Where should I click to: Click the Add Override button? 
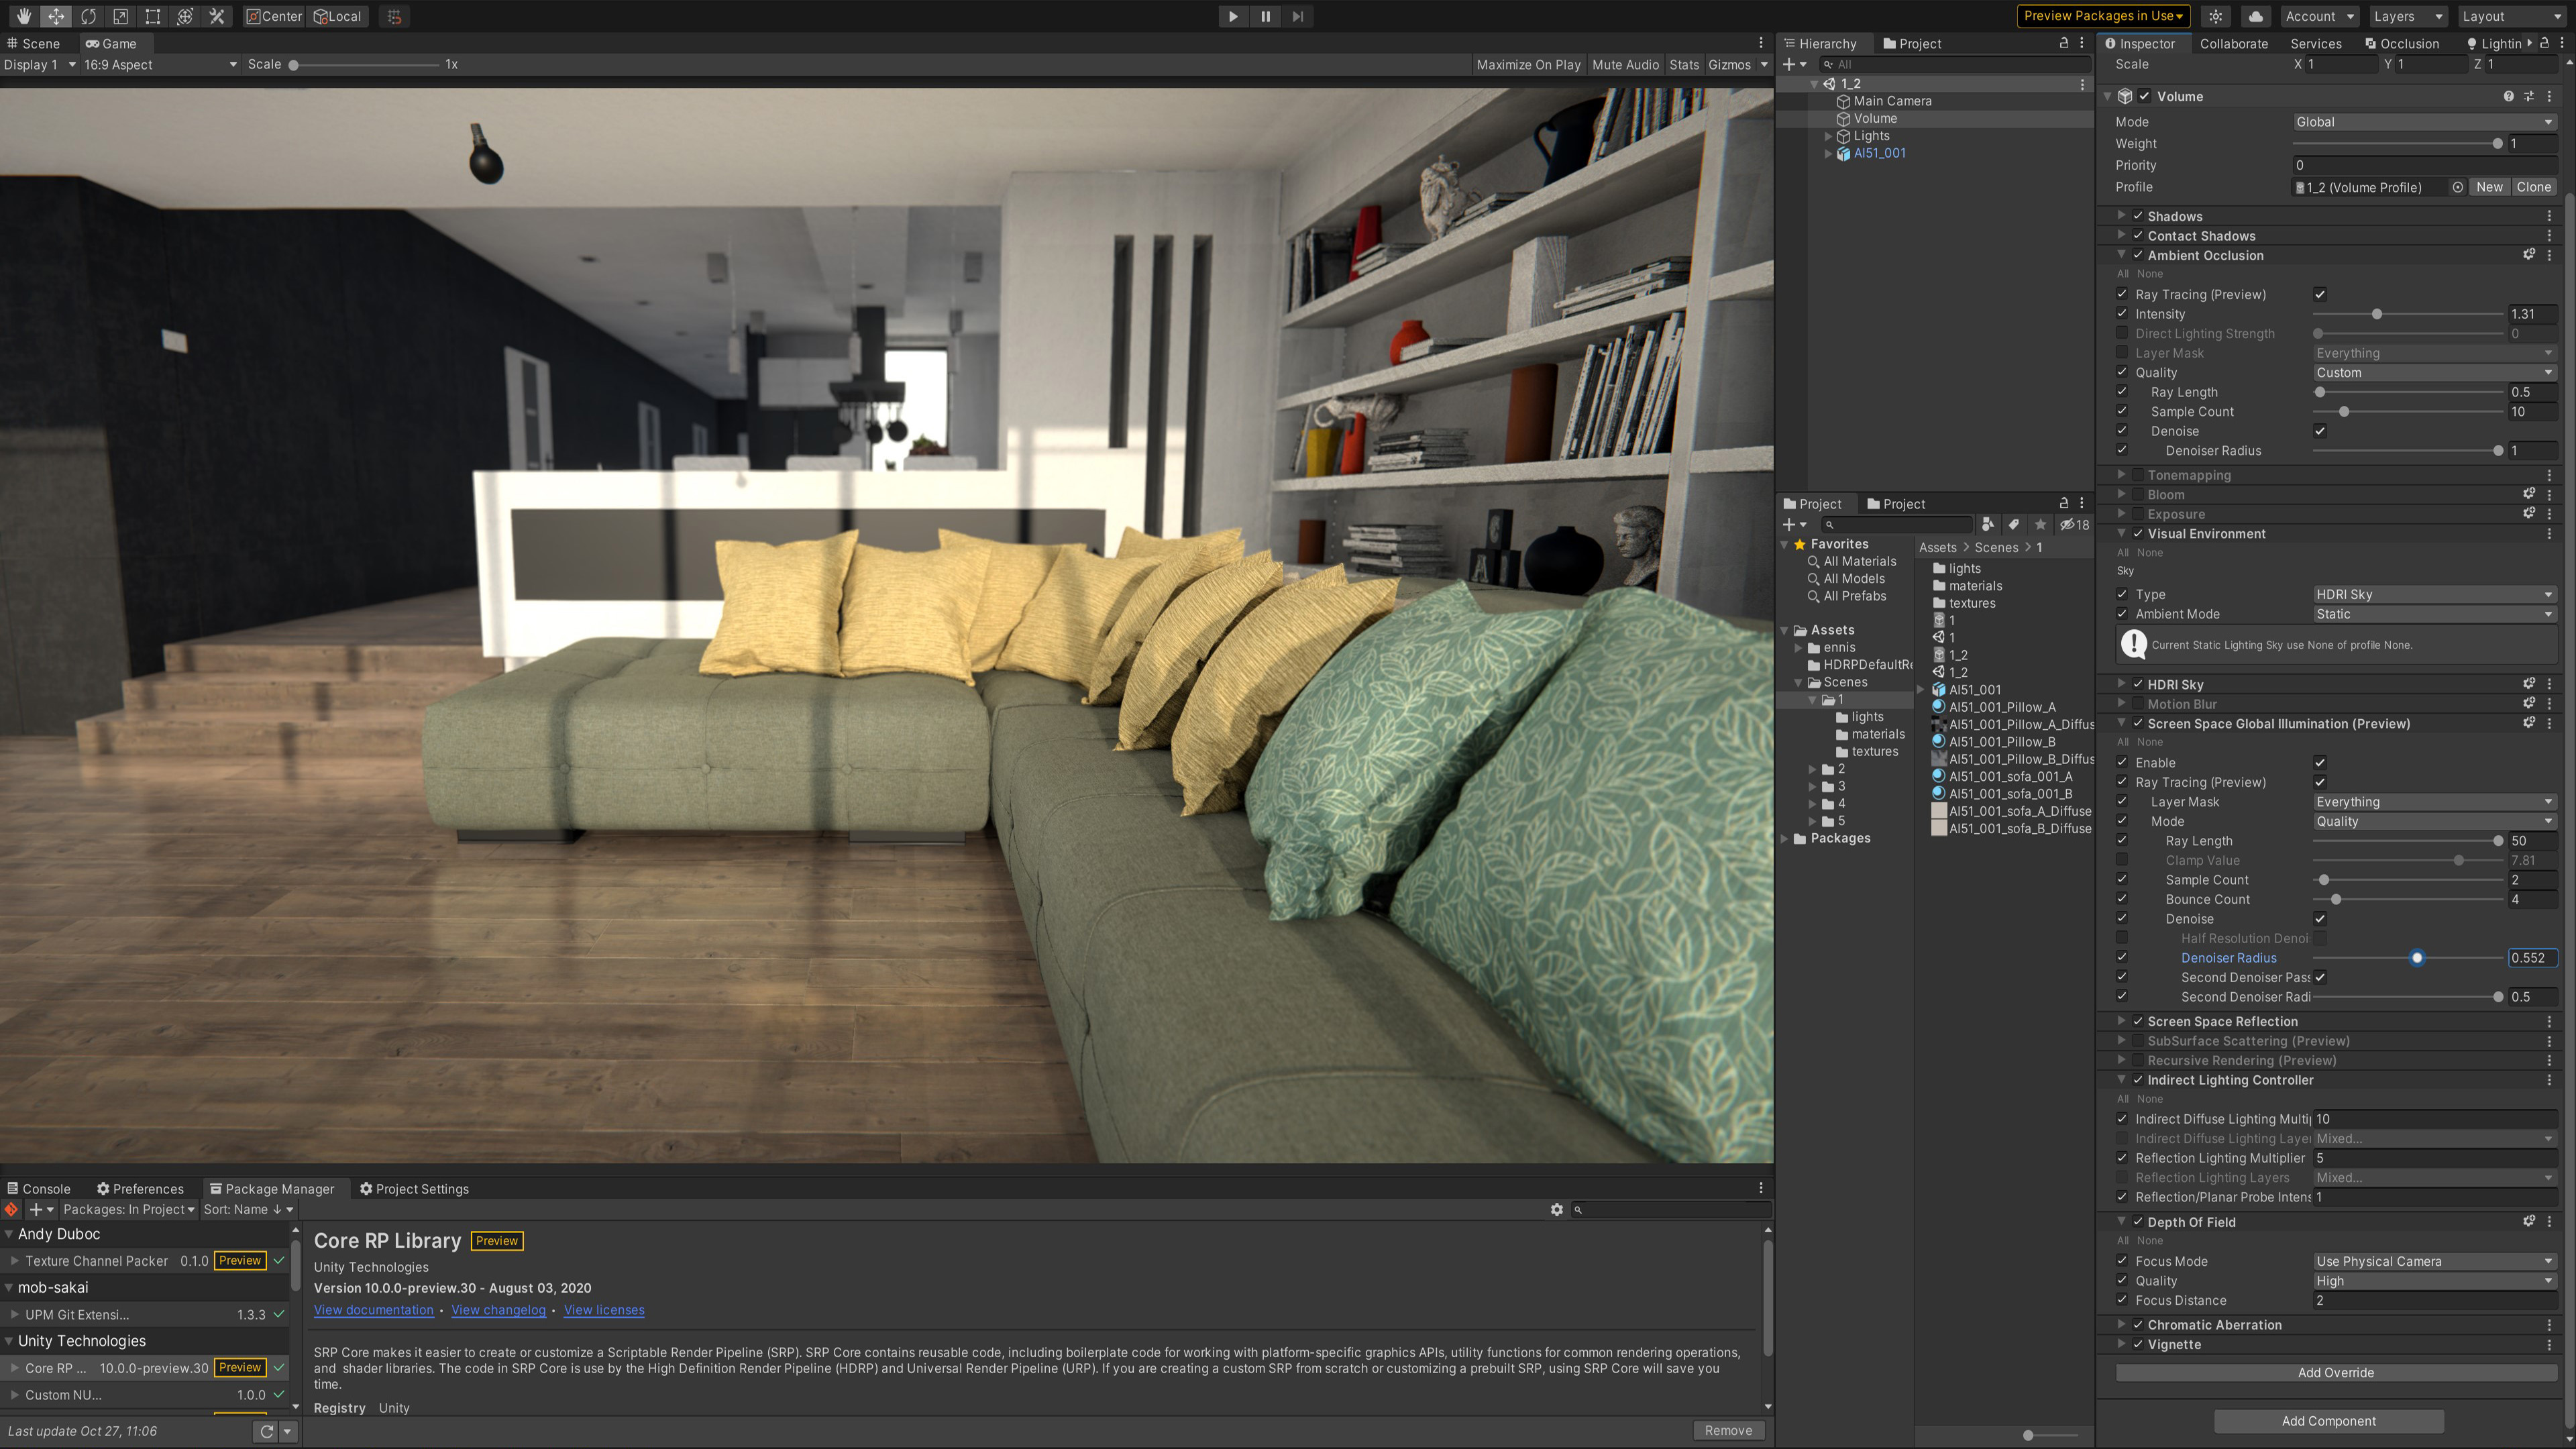point(2335,1372)
